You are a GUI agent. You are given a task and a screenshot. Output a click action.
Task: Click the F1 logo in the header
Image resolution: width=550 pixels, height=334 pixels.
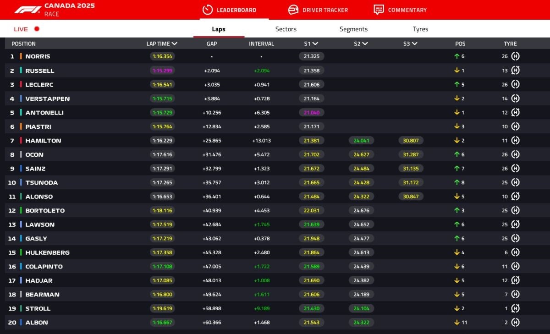tap(27, 10)
